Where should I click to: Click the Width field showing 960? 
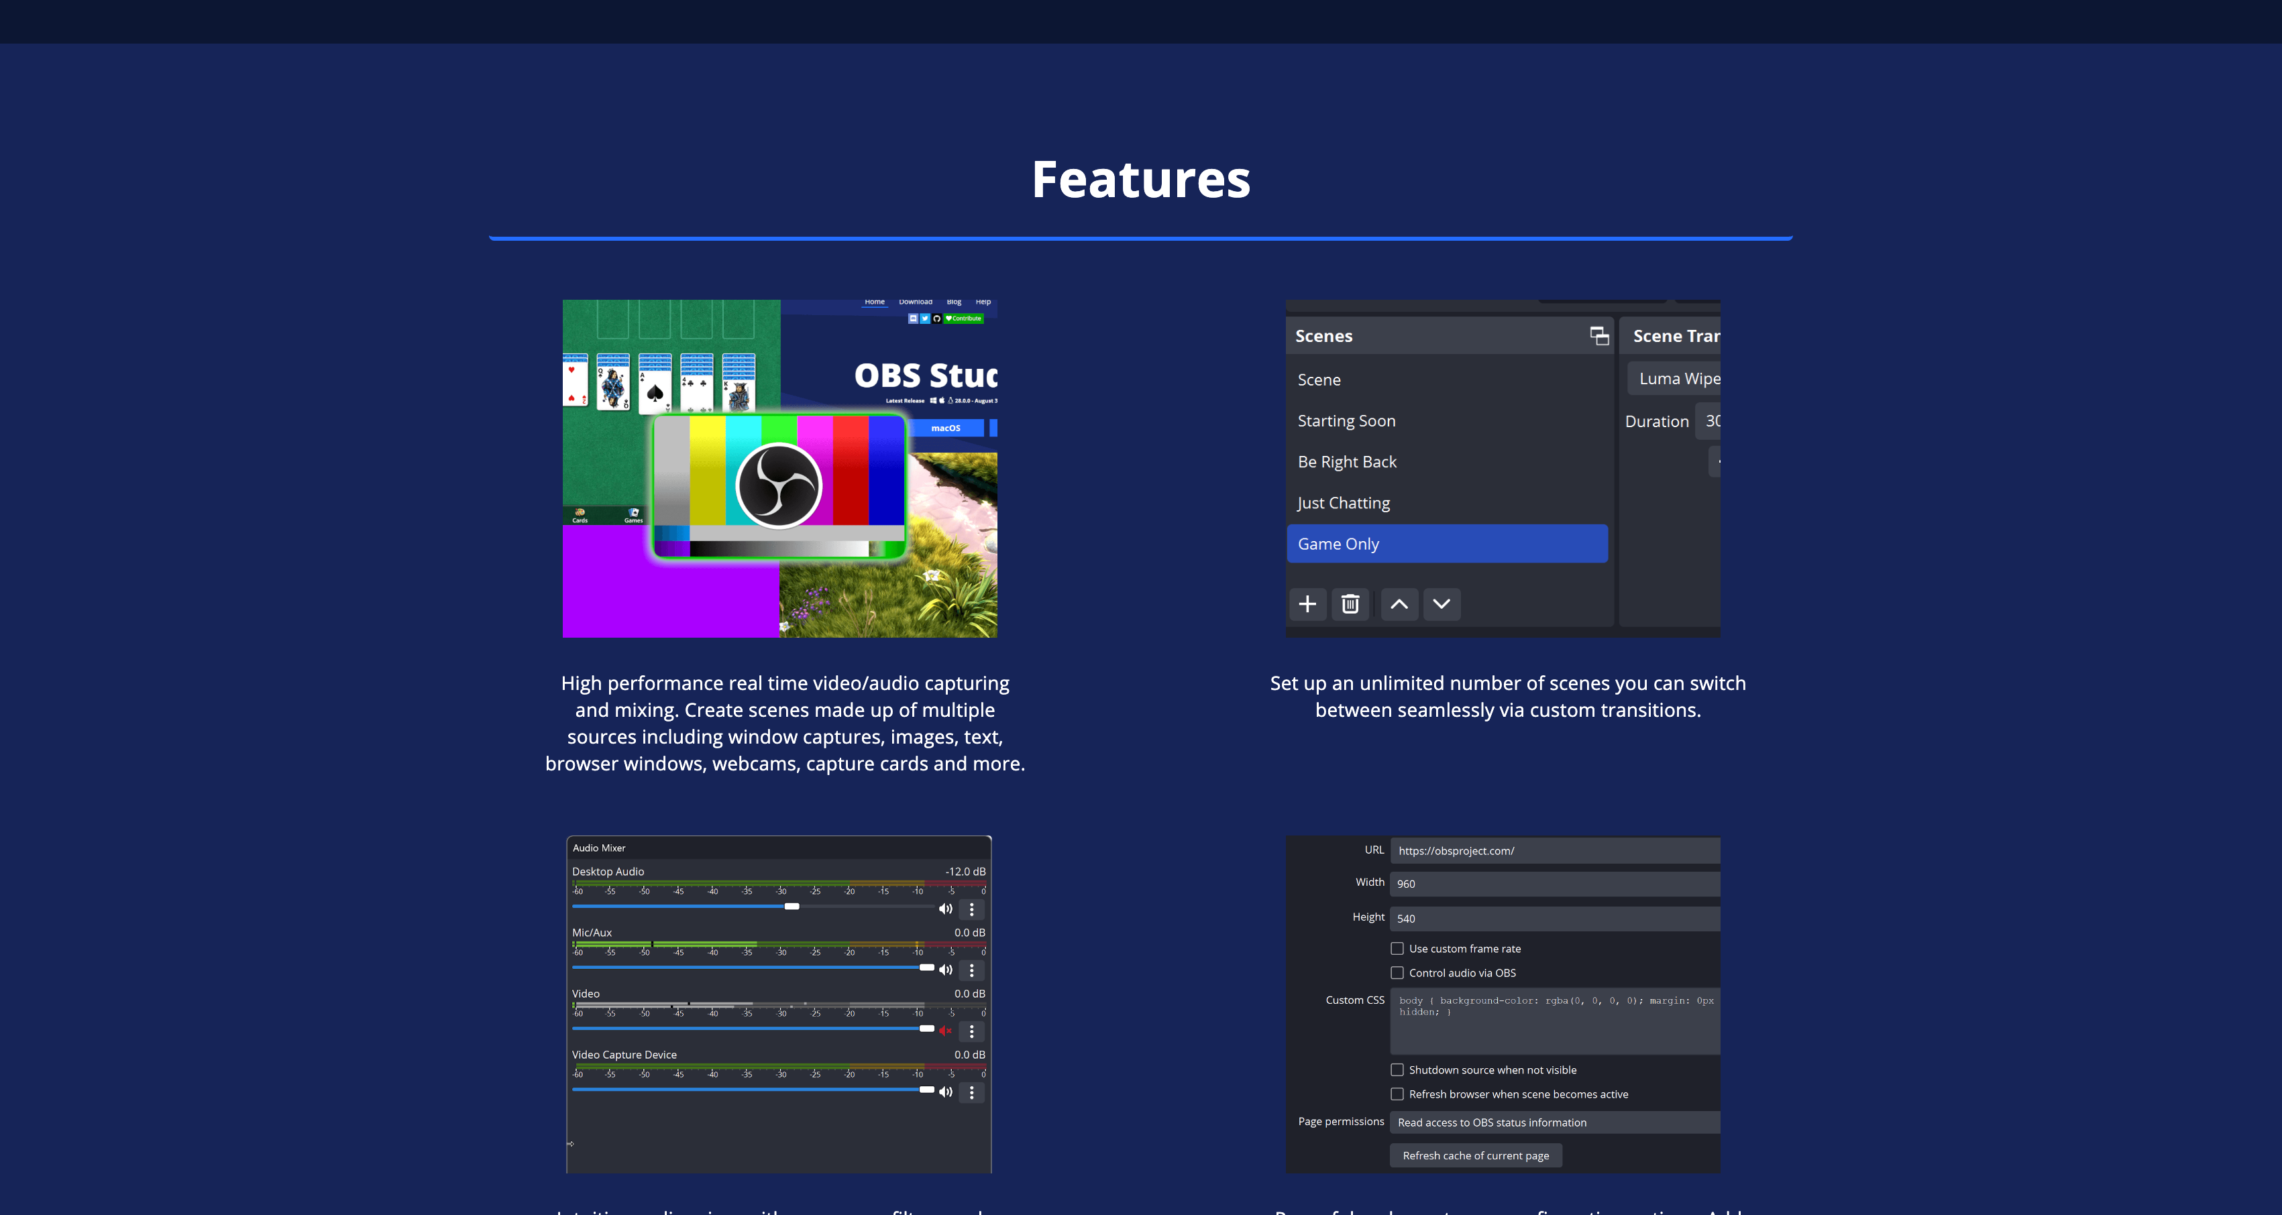coord(1556,884)
